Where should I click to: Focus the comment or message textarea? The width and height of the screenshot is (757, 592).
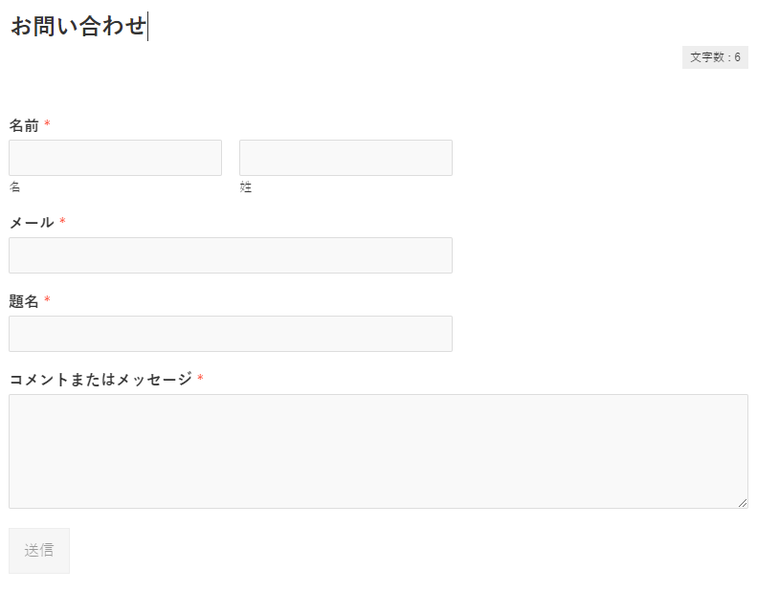pyautogui.click(x=378, y=451)
